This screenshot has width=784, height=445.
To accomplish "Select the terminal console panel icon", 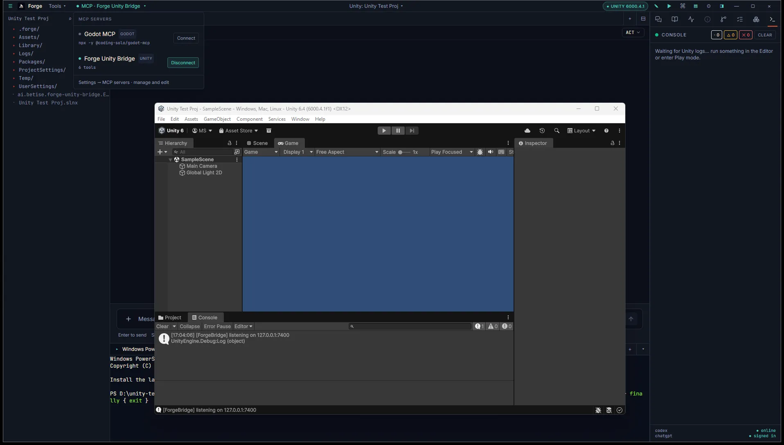I will tap(773, 19).
